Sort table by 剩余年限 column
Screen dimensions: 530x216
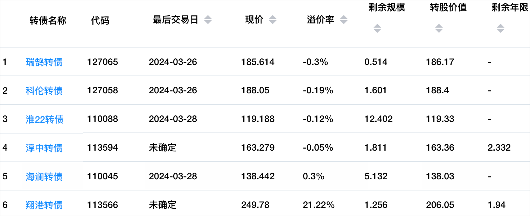point(500,28)
